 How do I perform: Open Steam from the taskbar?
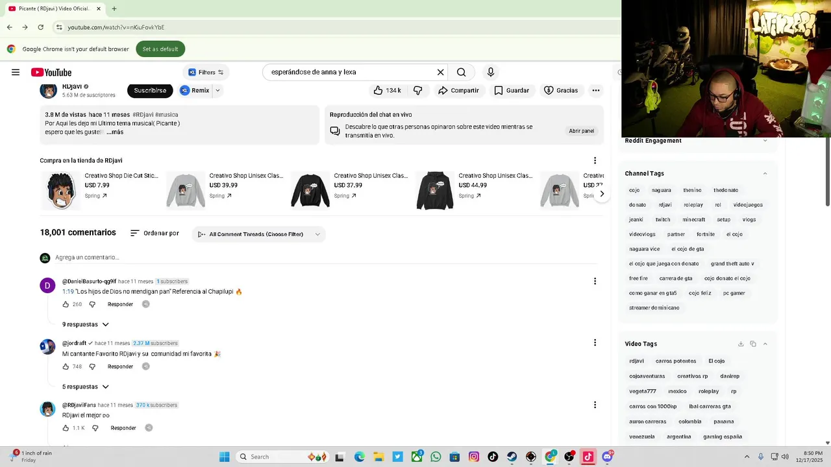coord(512,457)
